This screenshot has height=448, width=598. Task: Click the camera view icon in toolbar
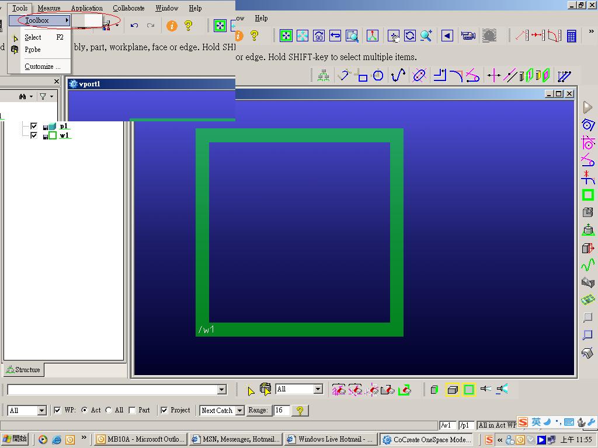click(468, 36)
